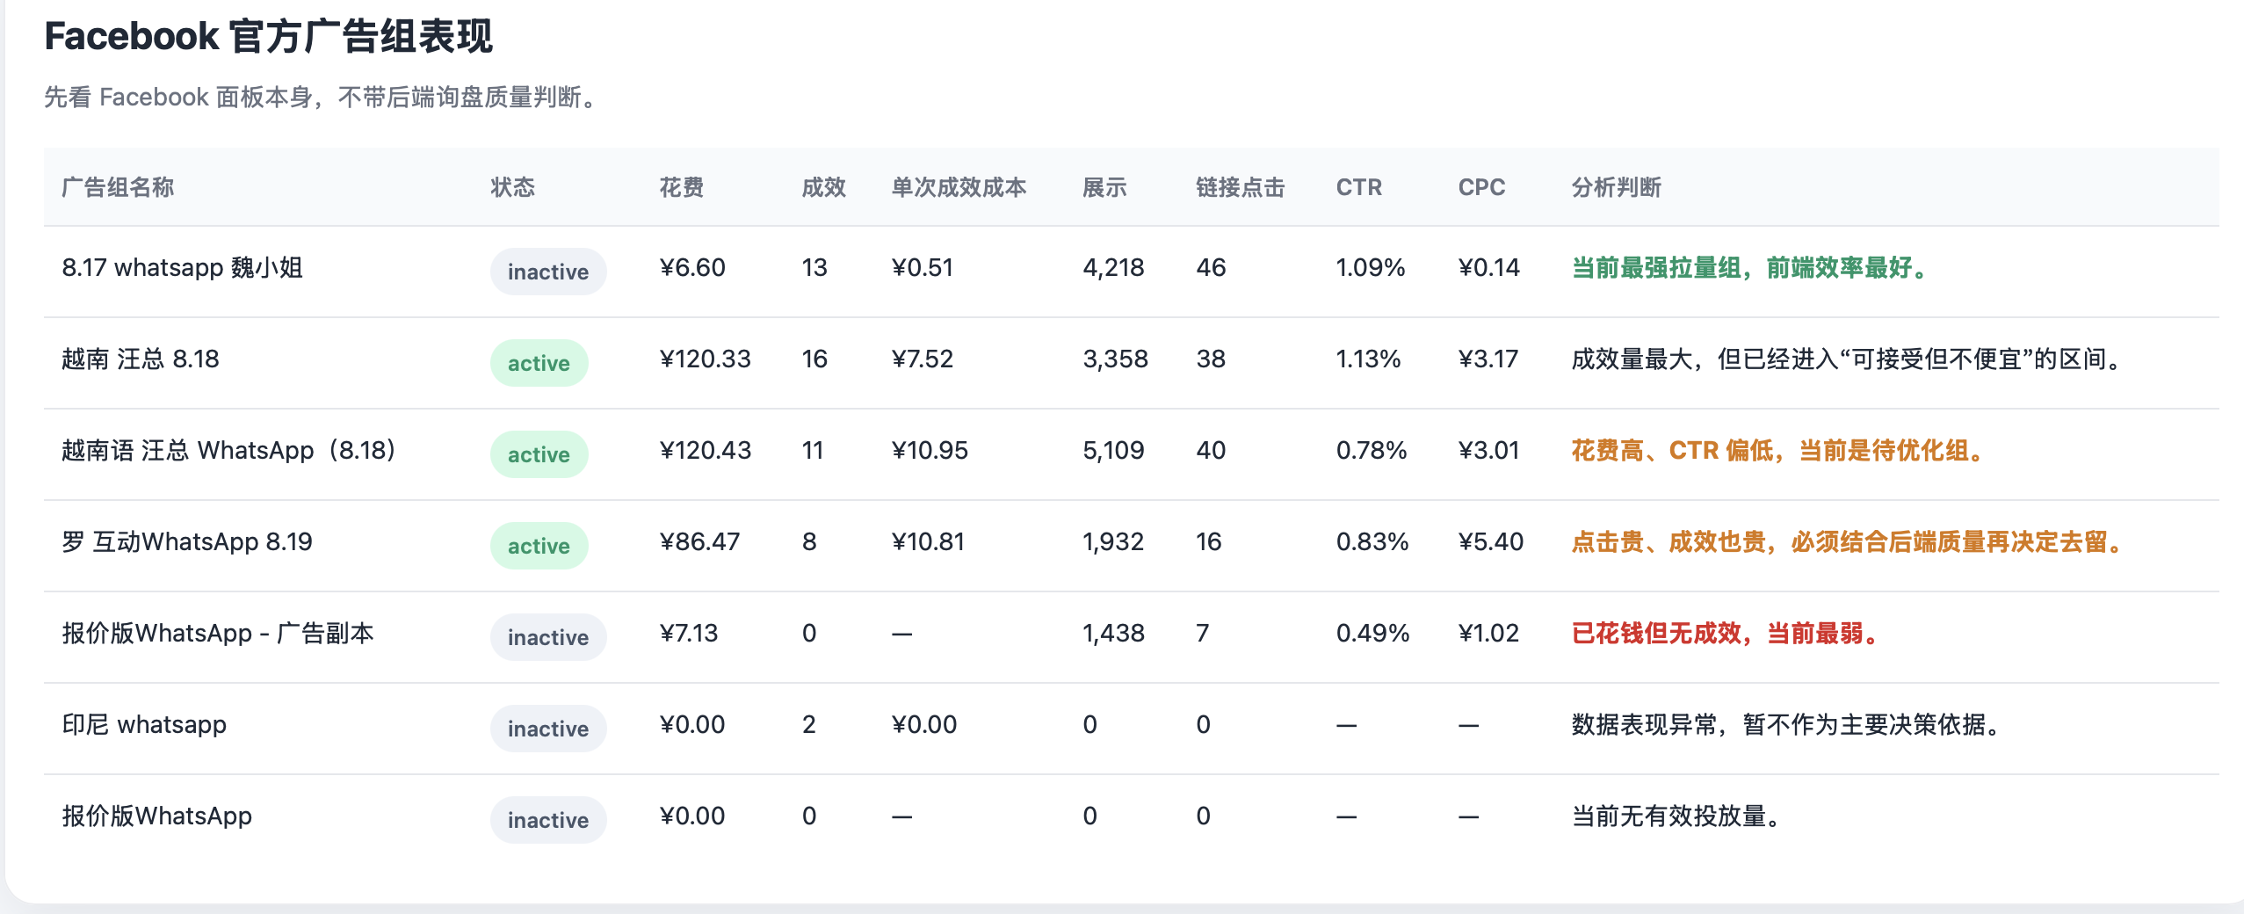Image resolution: width=2244 pixels, height=914 pixels.
Task: Click orange analysis 花费高、CTR 偏低
Action: coord(1777,450)
